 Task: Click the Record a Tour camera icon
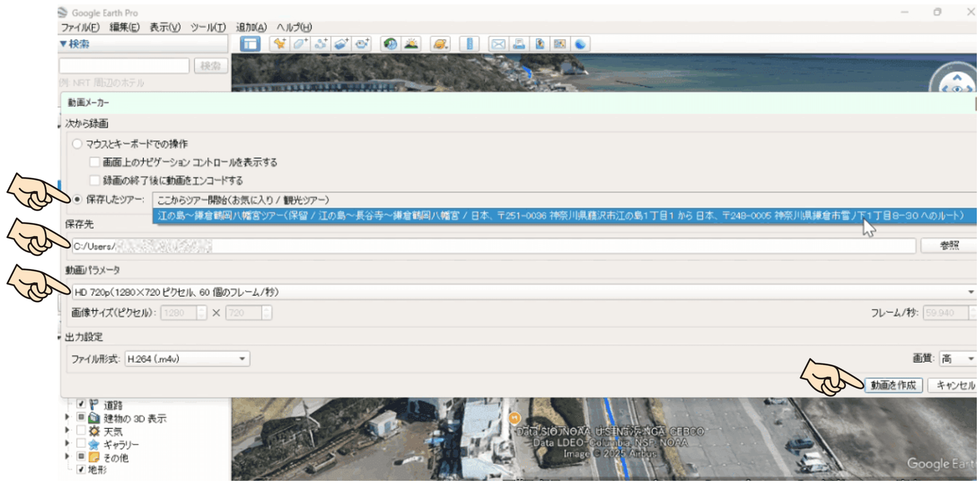tap(362, 44)
